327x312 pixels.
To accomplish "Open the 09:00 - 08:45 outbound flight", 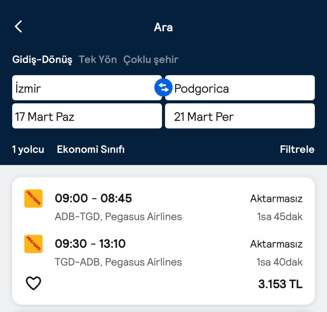I will [93, 199].
